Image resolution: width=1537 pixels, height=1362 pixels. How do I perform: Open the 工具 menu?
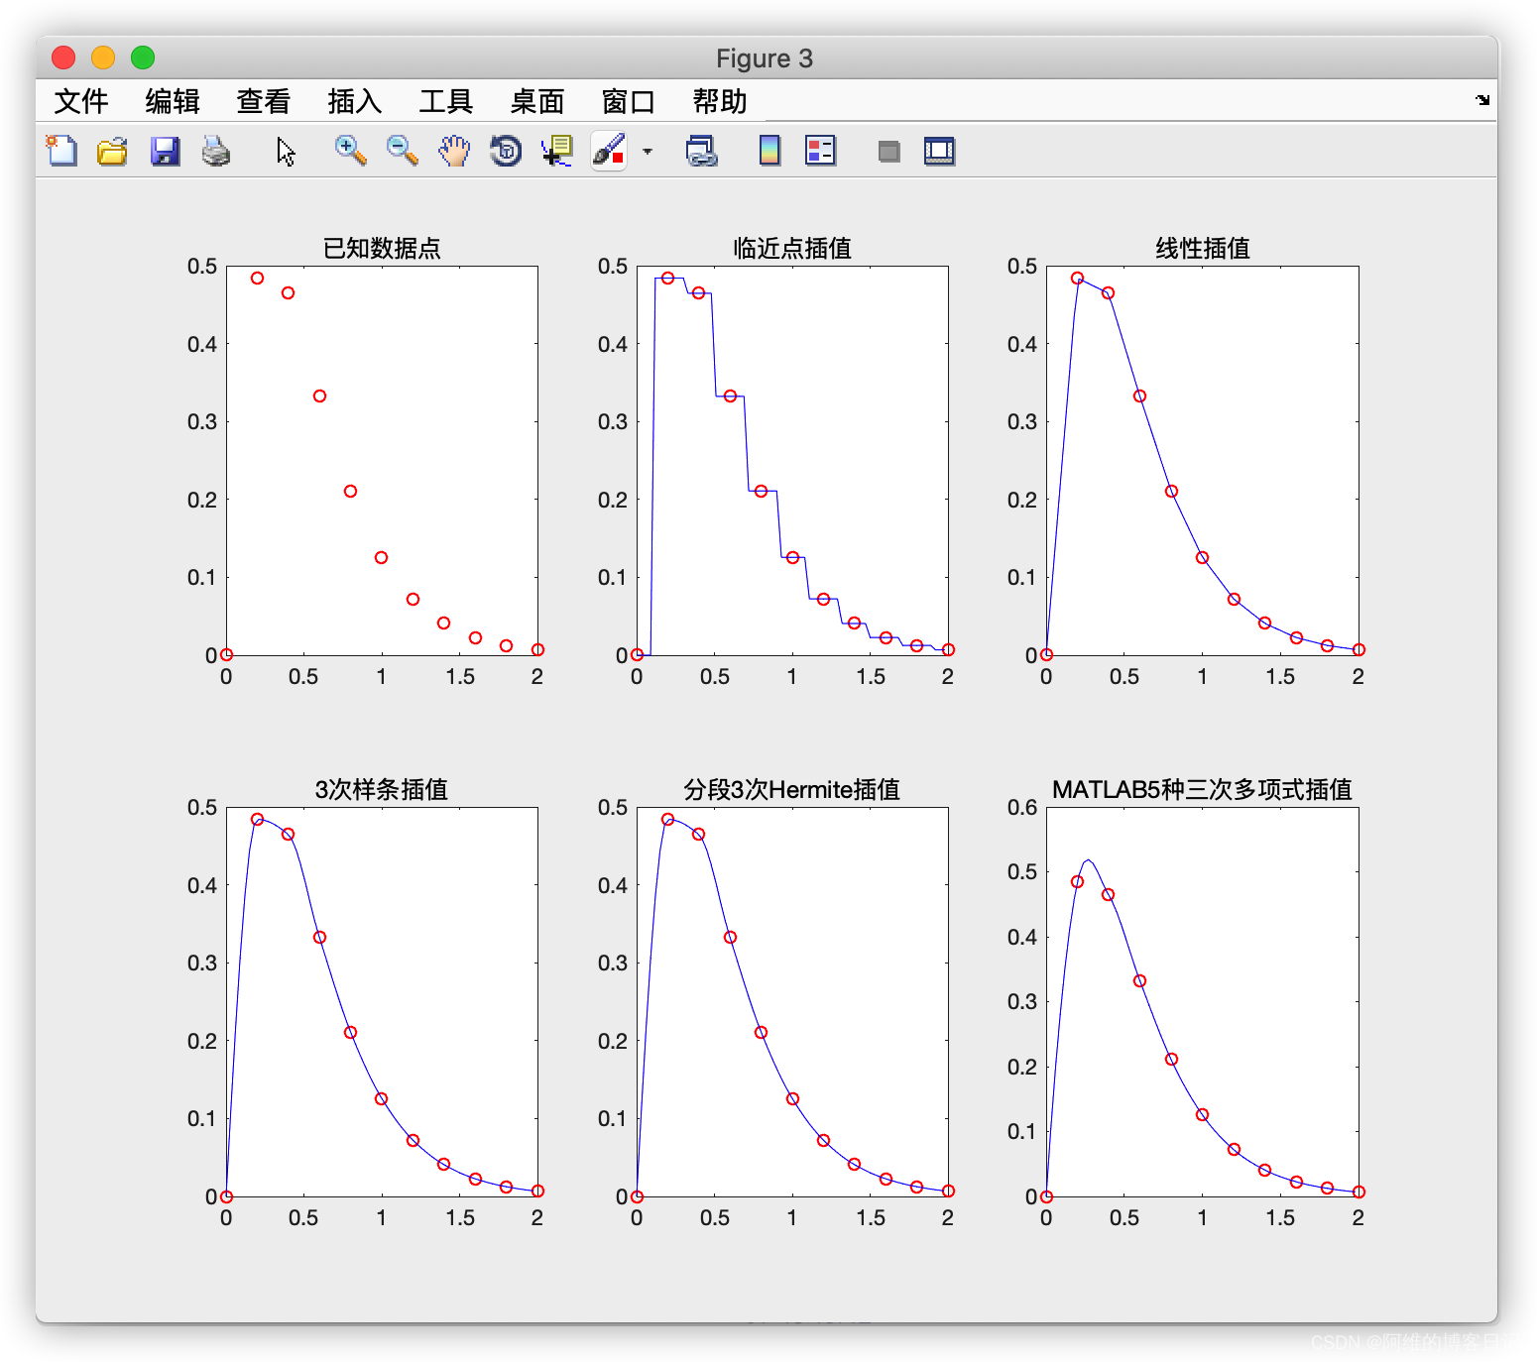pos(446,101)
